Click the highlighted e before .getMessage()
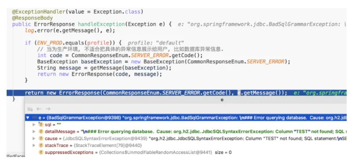Screen dimensions: 348x161 pyautogui.click(x=239, y=93)
